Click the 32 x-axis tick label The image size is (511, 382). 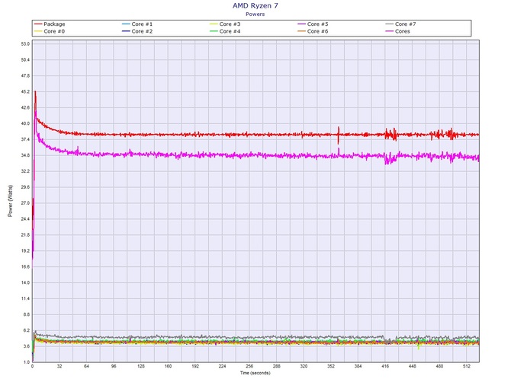coord(59,366)
